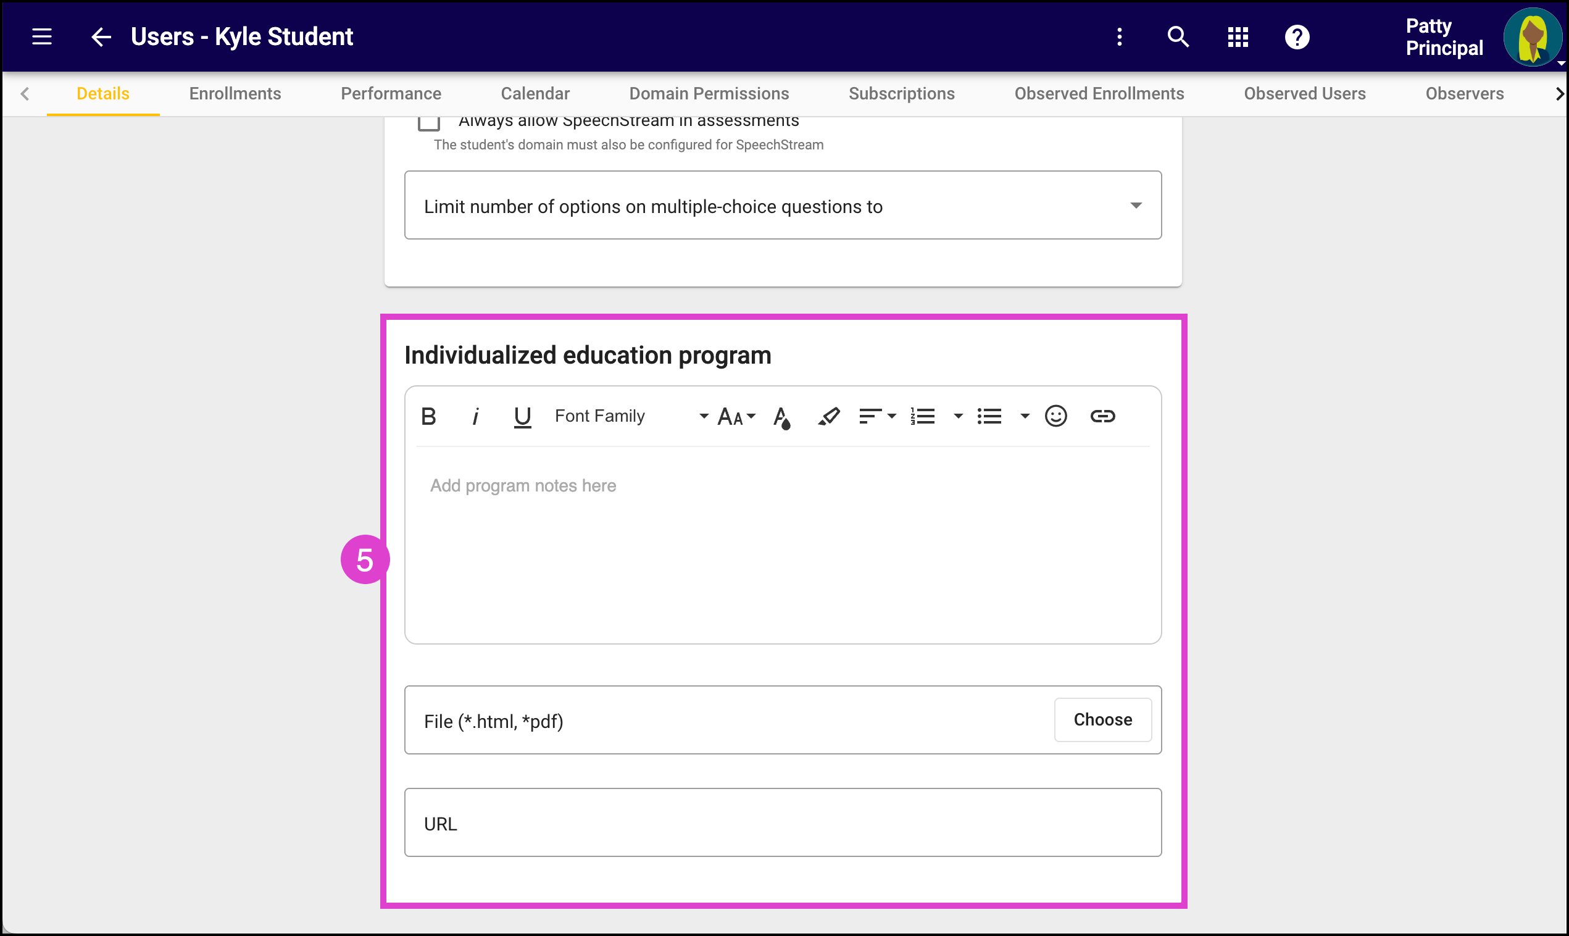Open the emoji picker
The image size is (1569, 936).
pyautogui.click(x=1056, y=416)
